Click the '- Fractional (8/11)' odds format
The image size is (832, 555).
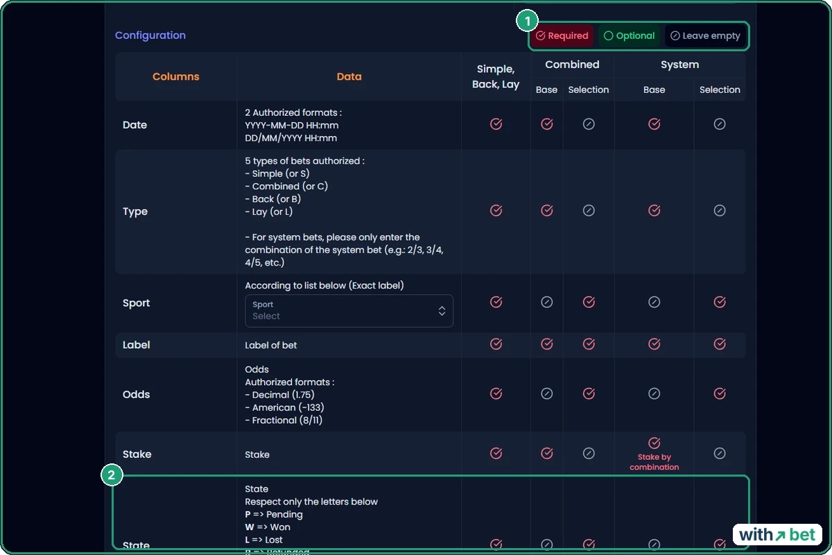point(284,420)
